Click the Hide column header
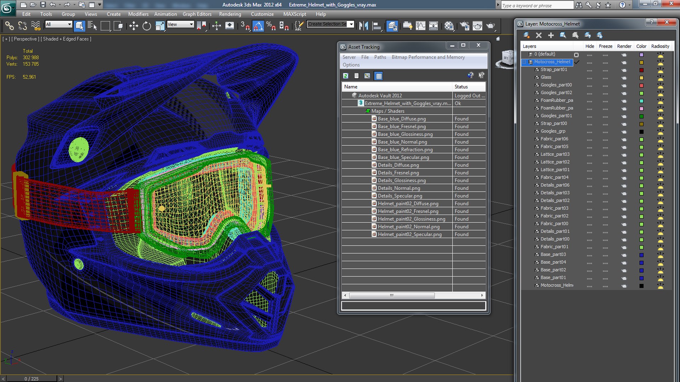 590,46
